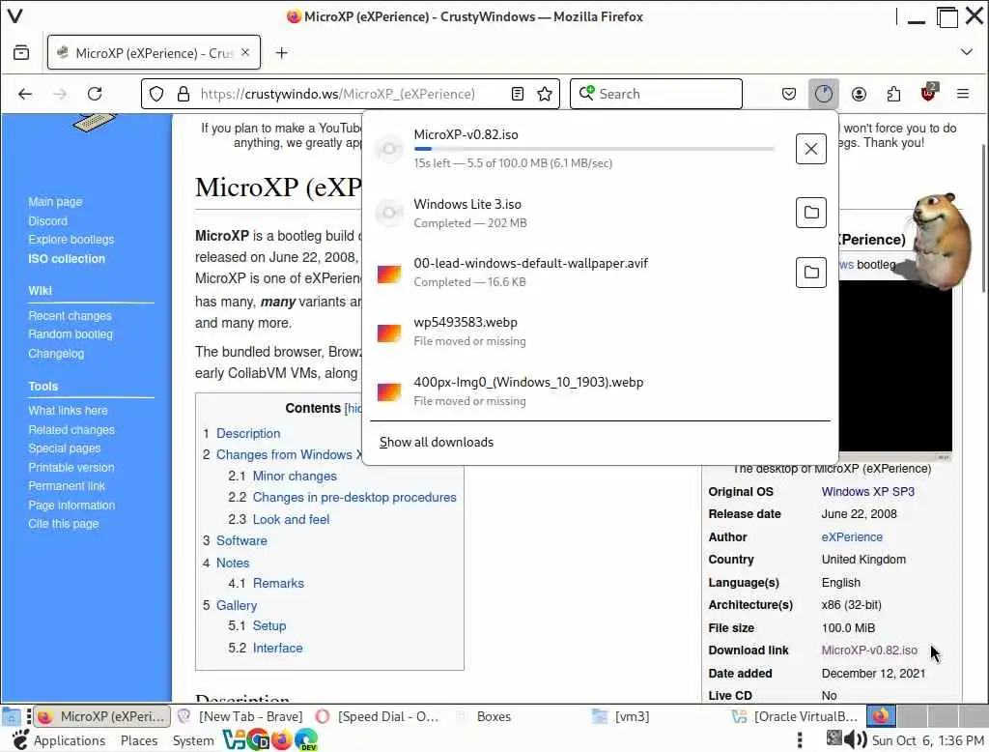The image size is (989, 752).
Task: Jump to Minor changes section
Action: tap(295, 477)
